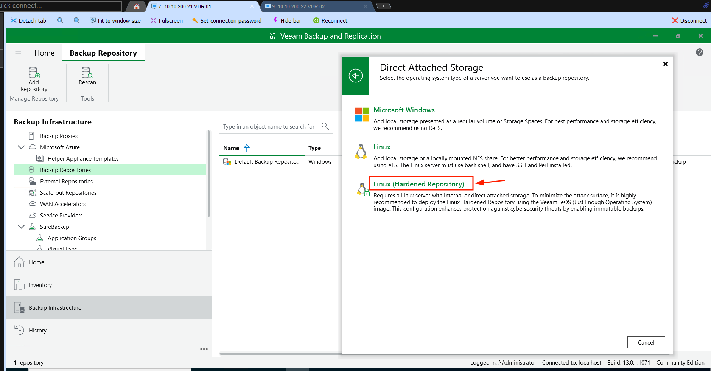Choose the Linux repository option
This screenshot has height=371, width=711.
tap(382, 147)
